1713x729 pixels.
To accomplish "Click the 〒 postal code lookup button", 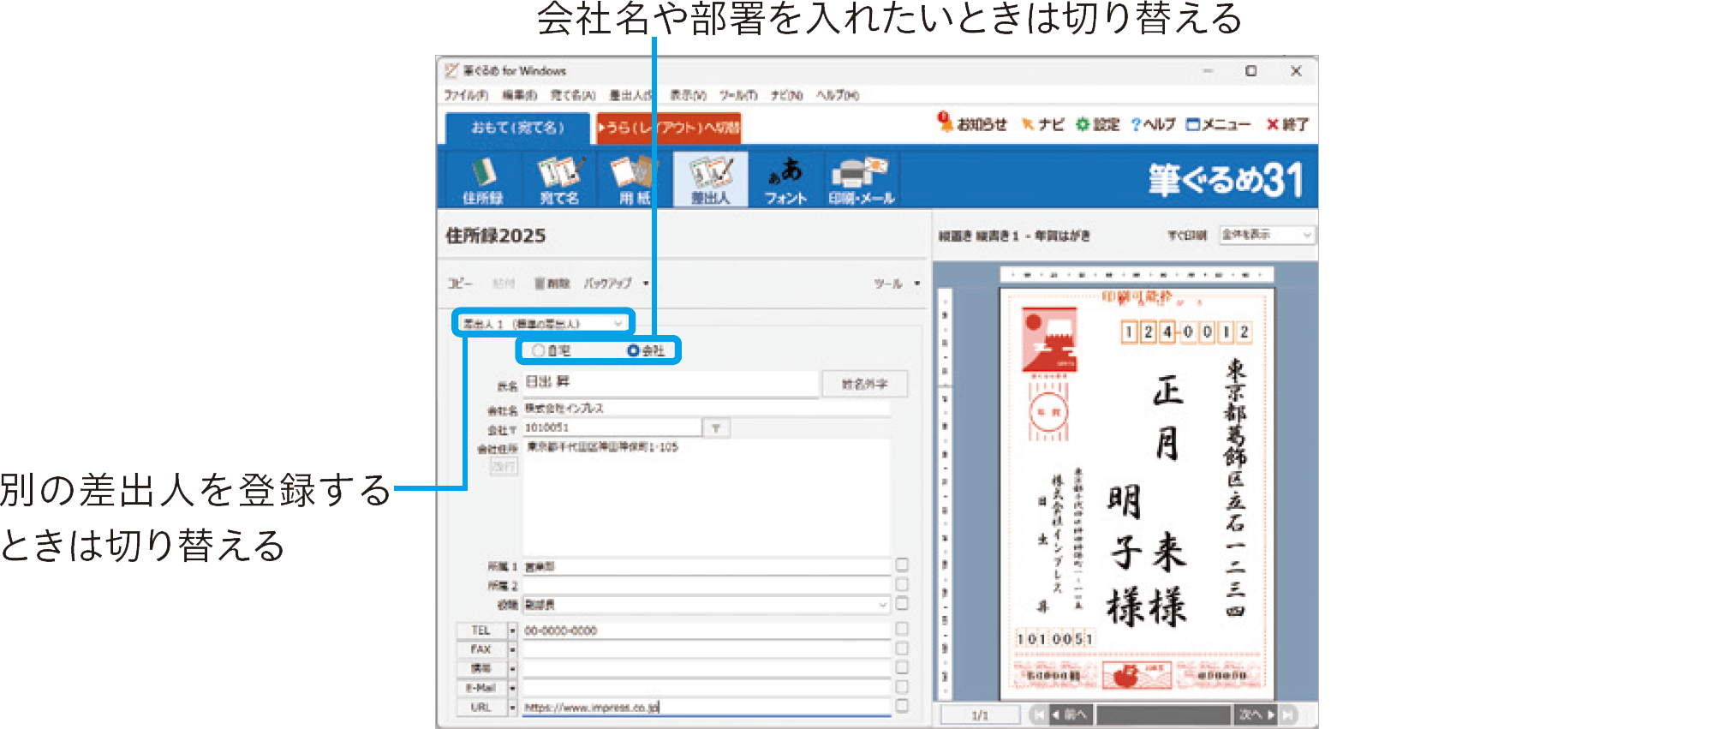I will tap(716, 428).
